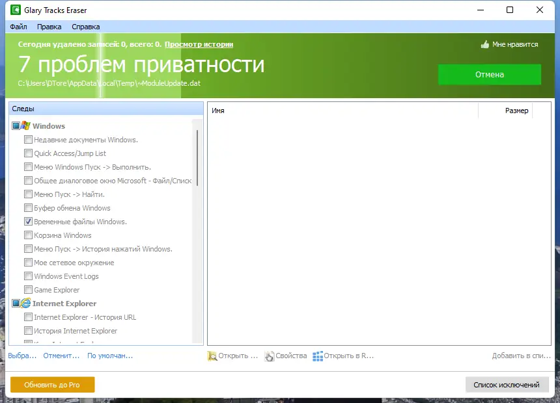The width and height of the screenshot is (560, 403).
Task: Click the ~ModuleUpdate.dat scanning path text
Action: tap(109, 83)
